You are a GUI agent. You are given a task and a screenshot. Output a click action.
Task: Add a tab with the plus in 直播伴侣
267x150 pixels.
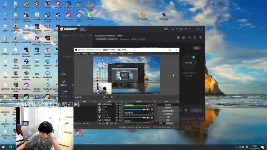(x=90, y=35)
